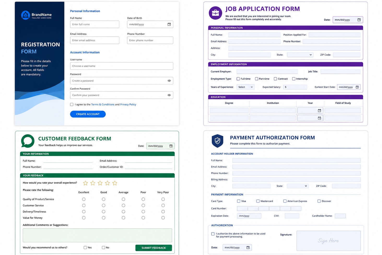Rate experience with the fifth star
The height and width of the screenshot is (255, 382).
click(x=115, y=183)
